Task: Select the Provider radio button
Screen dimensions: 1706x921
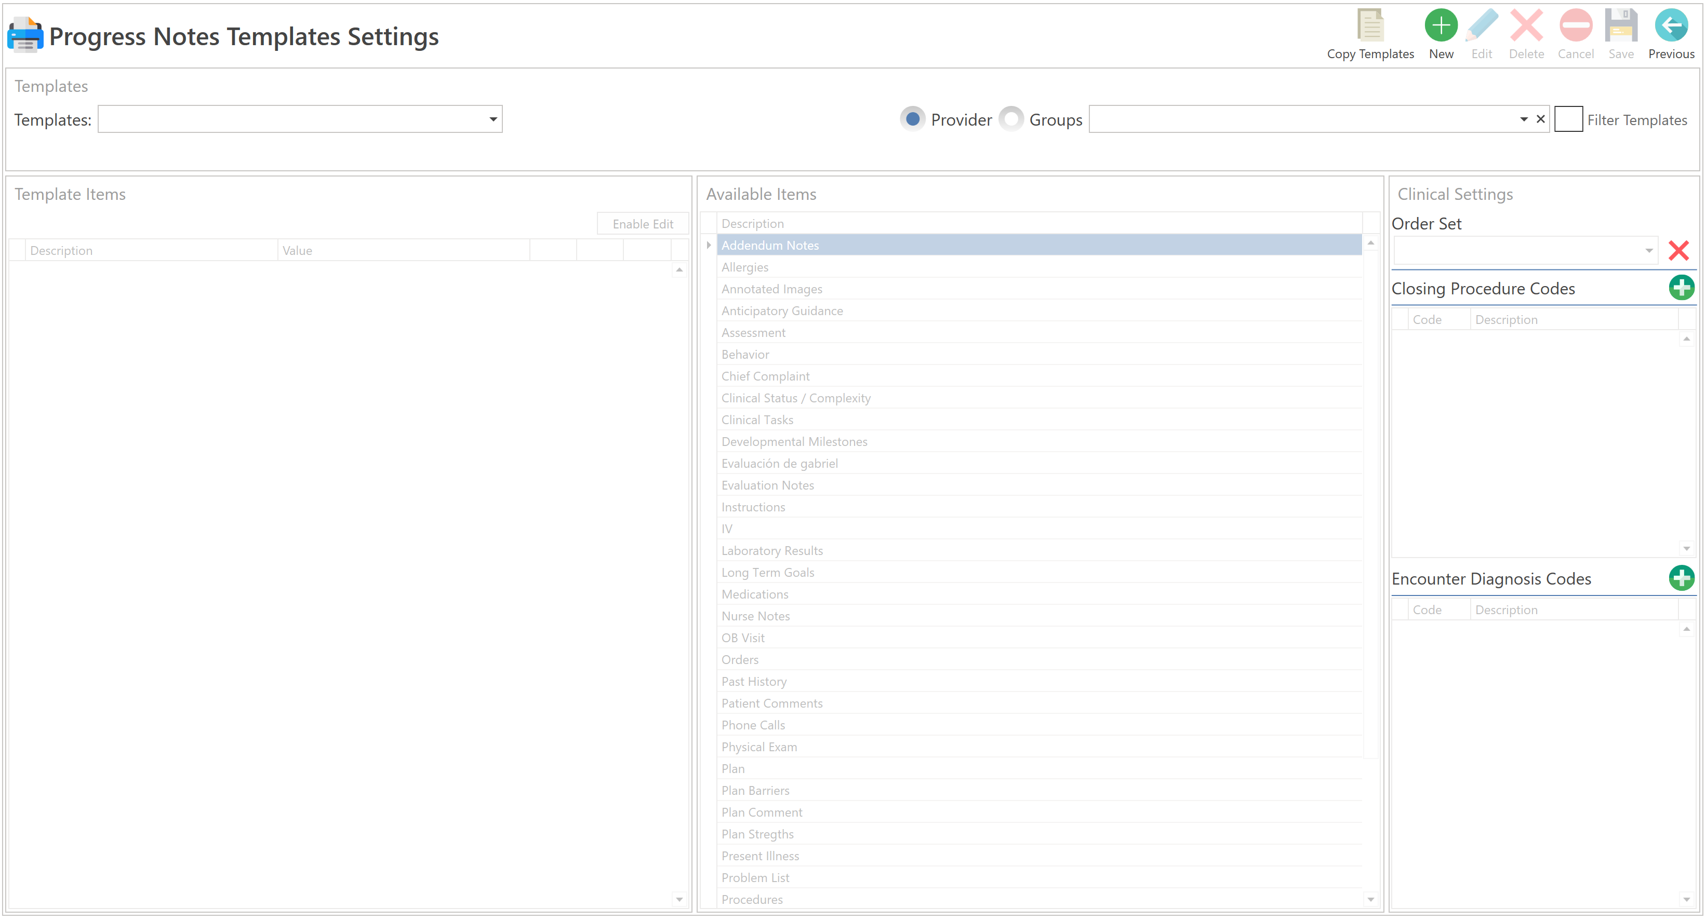Action: tap(912, 119)
